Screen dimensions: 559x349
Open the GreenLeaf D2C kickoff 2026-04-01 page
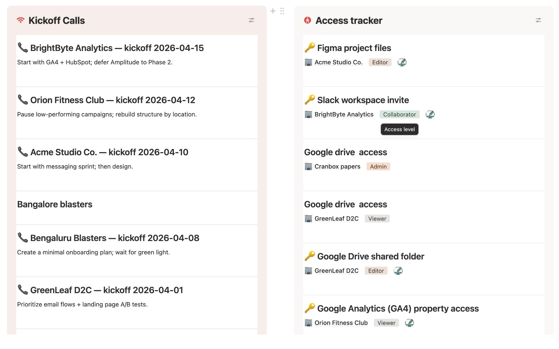click(x=107, y=290)
